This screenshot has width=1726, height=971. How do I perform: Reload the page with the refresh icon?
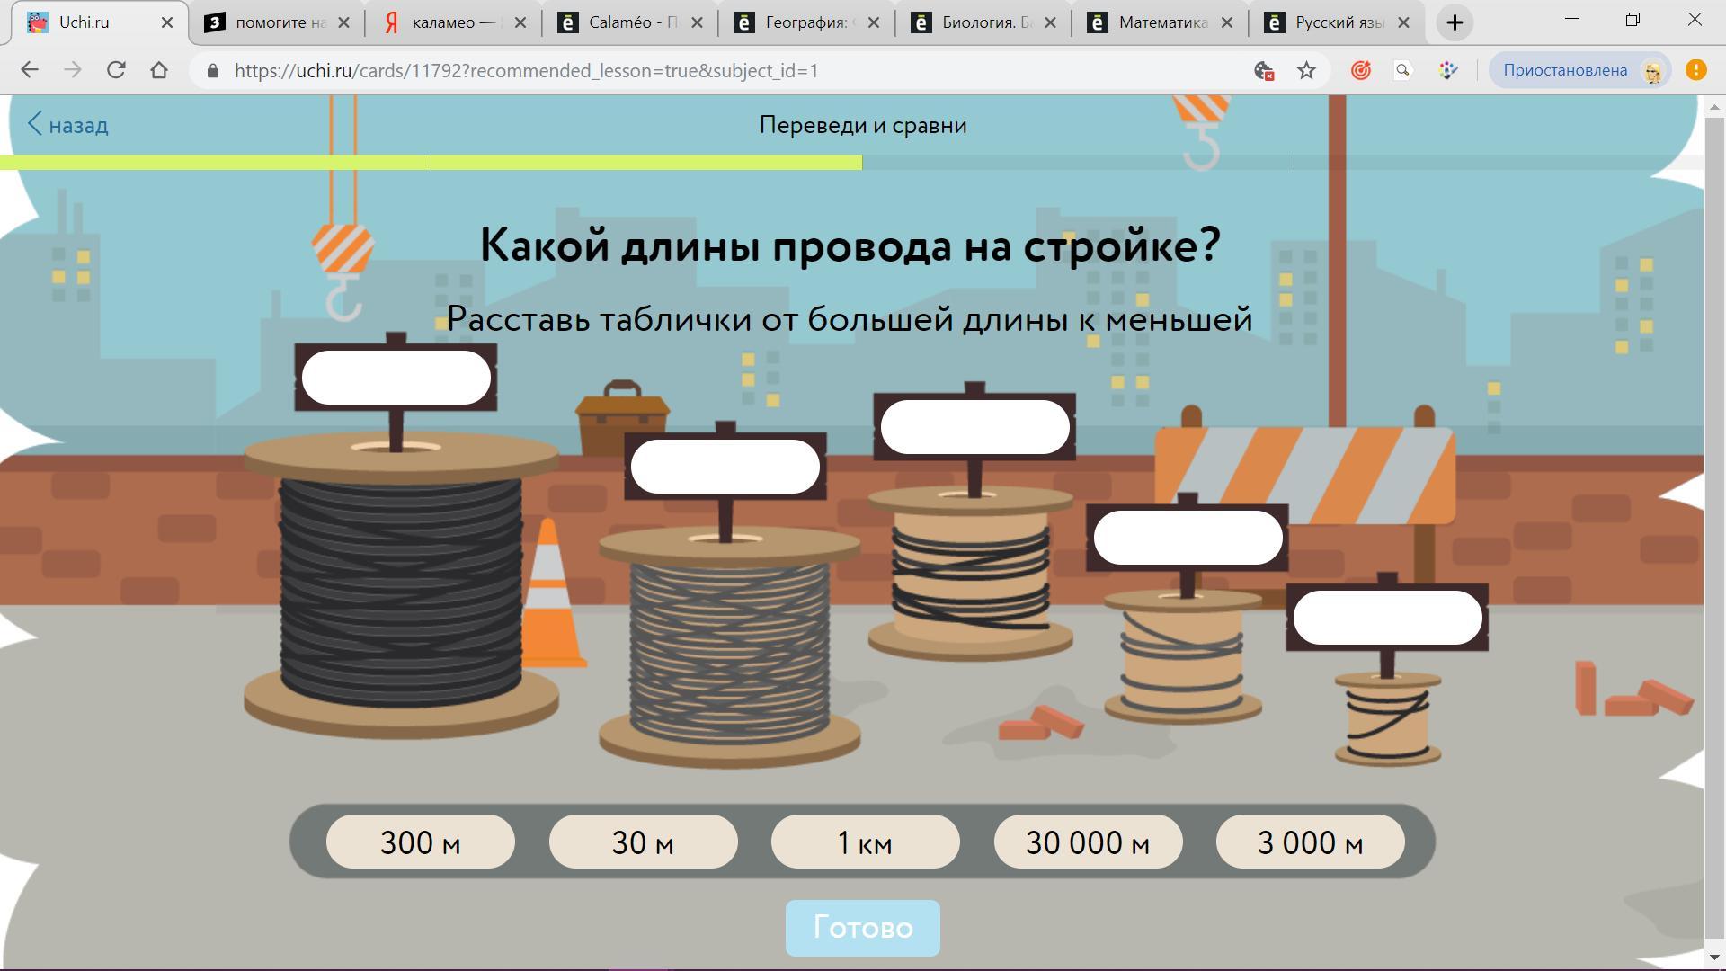click(x=116, y=70)
